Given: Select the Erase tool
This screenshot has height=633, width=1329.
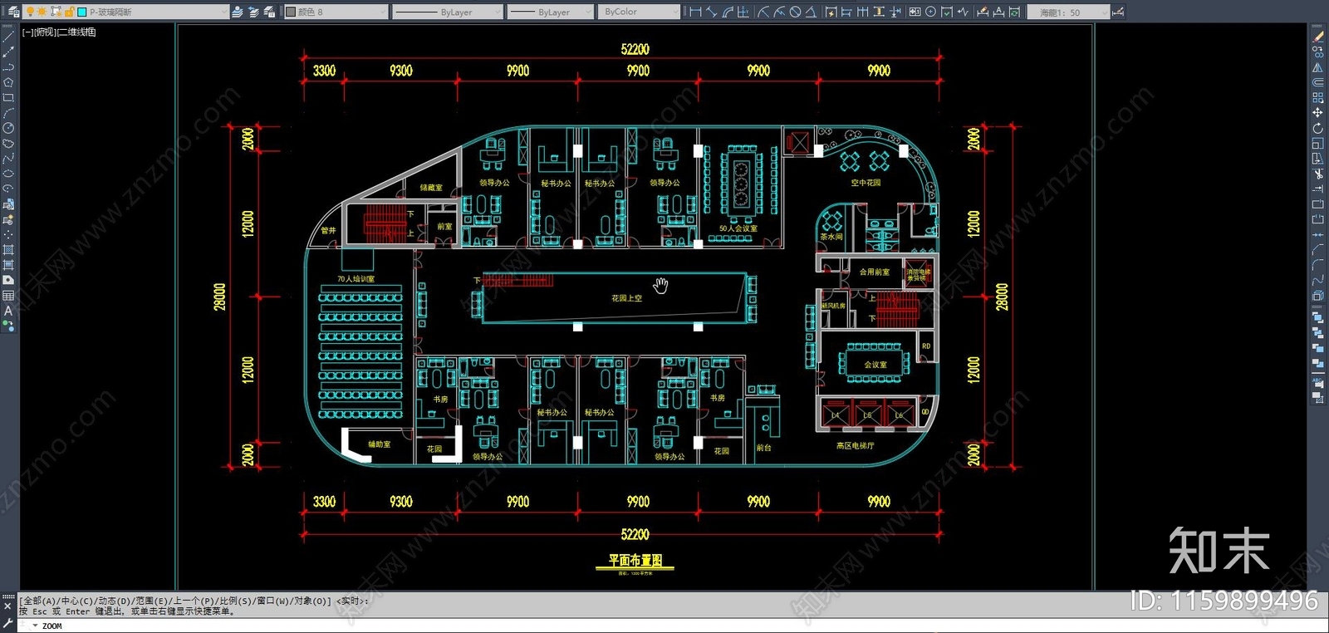Looking at the screenshot, I should pyautogui.click(x=1317, y=37).
